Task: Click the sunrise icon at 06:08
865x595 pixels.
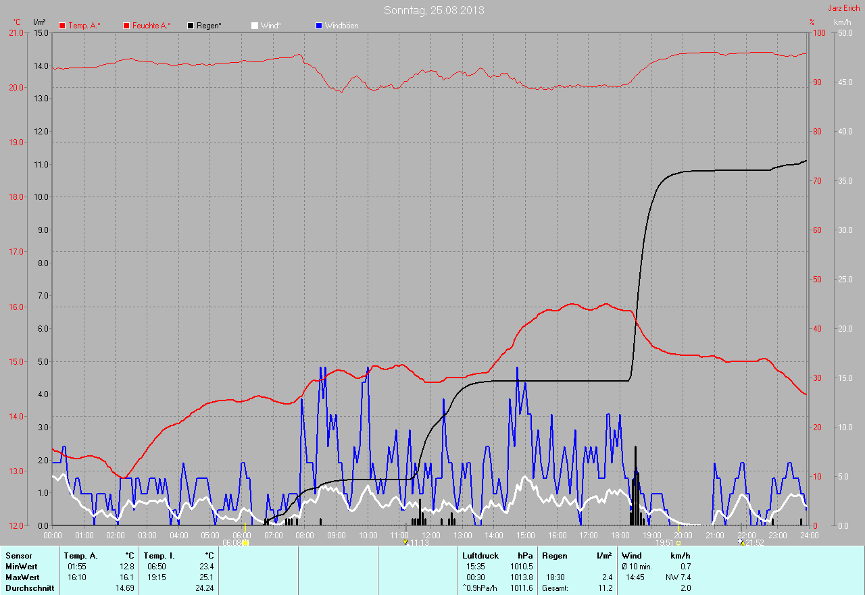Action: [245, 542]
